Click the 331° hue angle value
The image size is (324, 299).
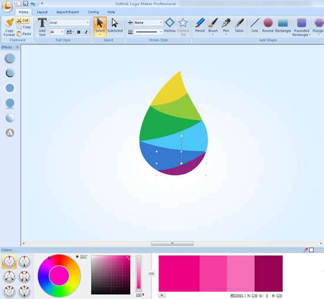(x=84, y=257)
